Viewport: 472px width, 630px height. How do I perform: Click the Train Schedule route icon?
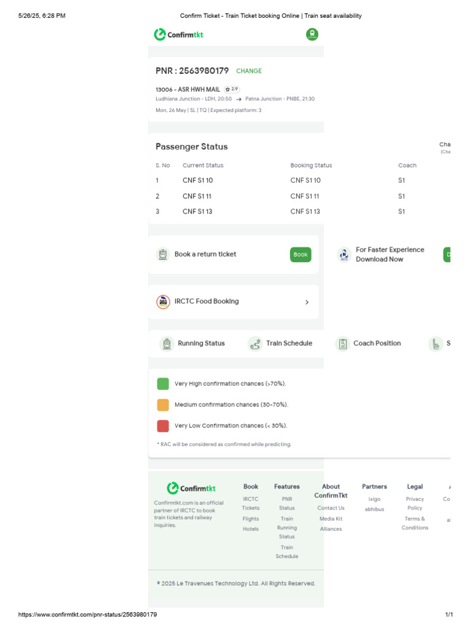pos(255,343)
